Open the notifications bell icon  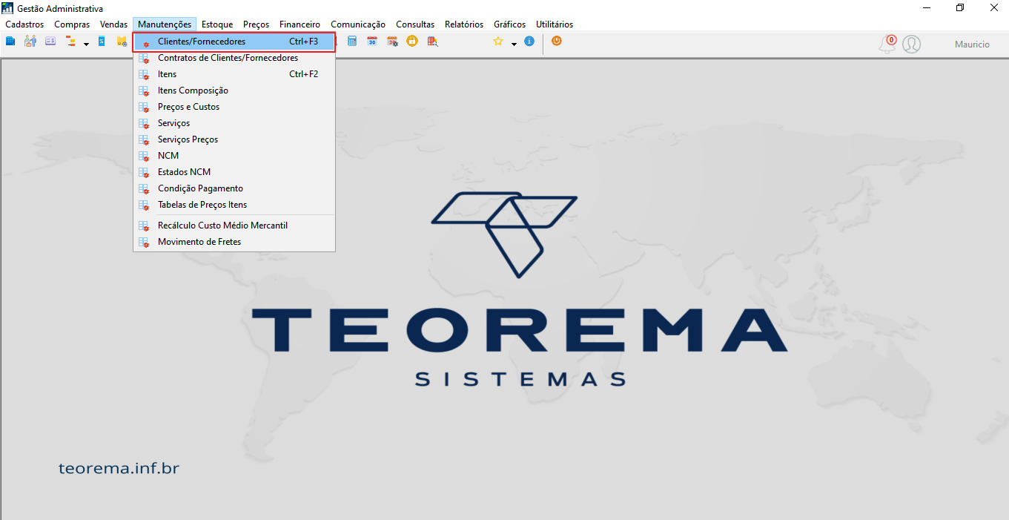[x=887, y=44]
